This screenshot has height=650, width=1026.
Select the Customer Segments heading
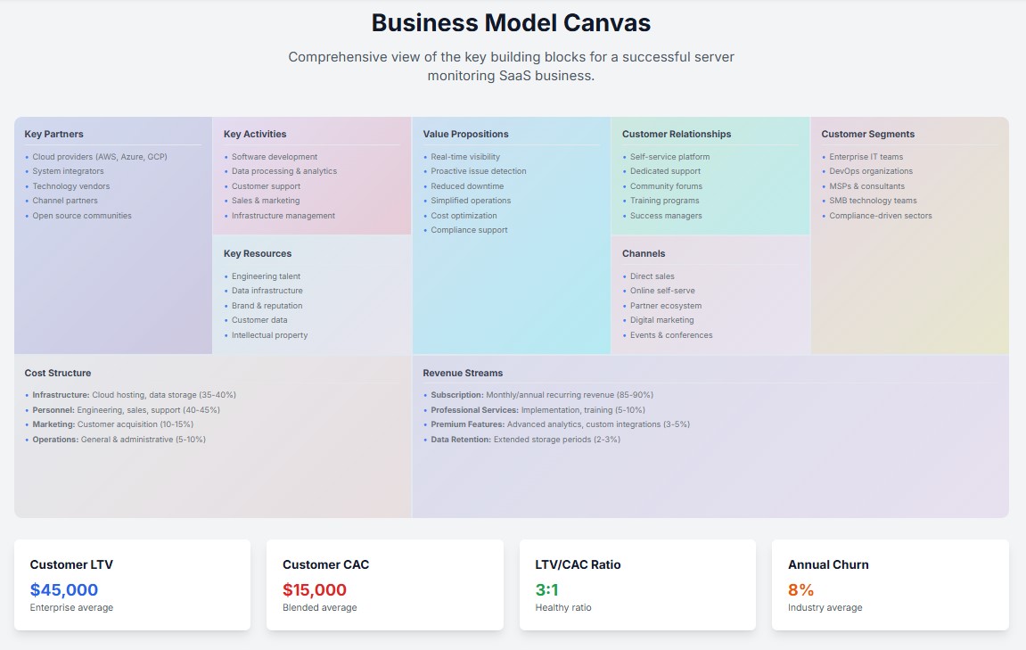click(867, 134)
